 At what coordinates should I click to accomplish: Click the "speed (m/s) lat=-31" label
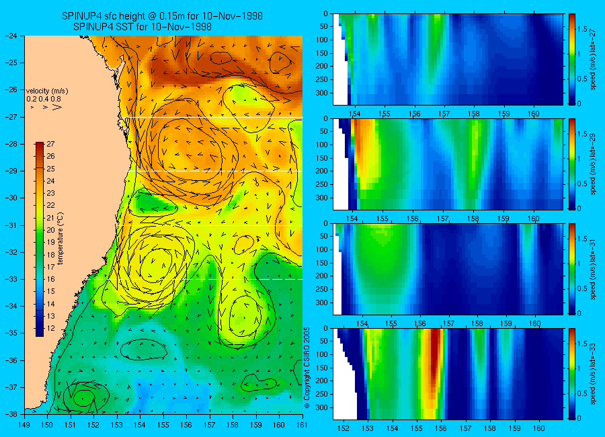[x=593, y=269]
